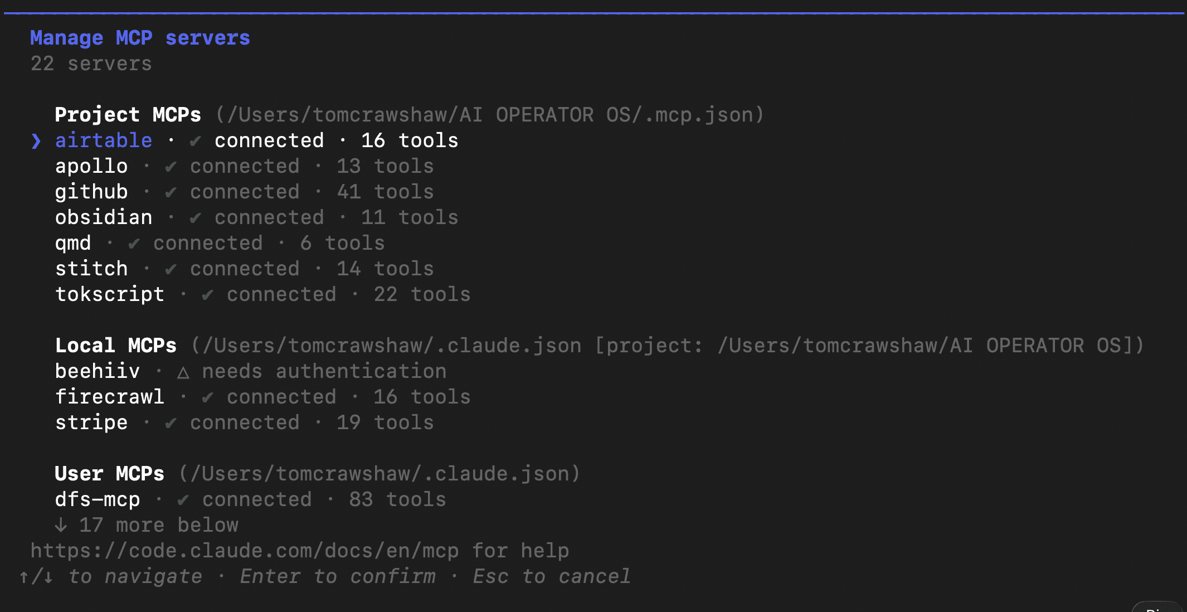1187x612 pixels.
Task: Click the 'Local MCPs' section heading
Action: pos(115,346)
